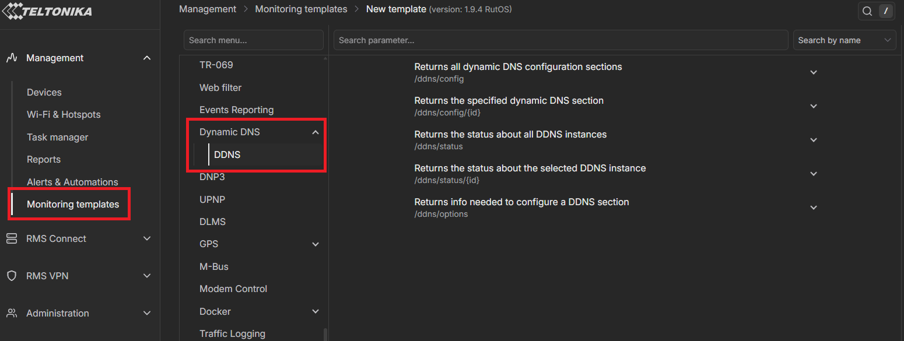Open the Search by name dropdown
904x341 pixels.
(844, 40)
